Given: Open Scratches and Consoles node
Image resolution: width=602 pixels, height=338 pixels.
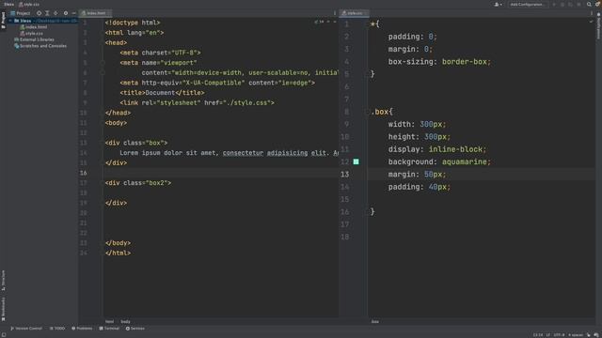Looking at the screenshot, I should tap(40, 46).
